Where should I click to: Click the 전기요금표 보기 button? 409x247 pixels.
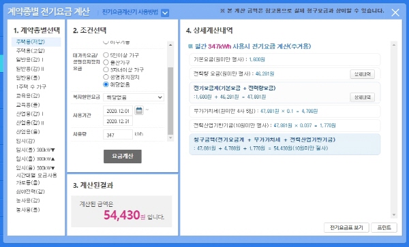pos(346,227)
